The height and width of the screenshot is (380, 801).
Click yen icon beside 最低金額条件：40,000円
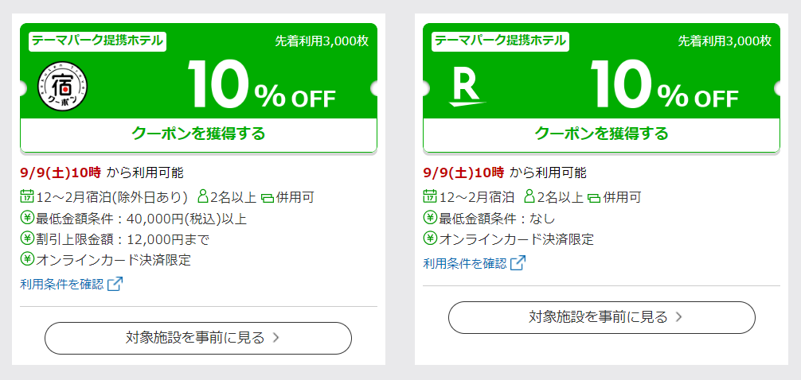26,218
